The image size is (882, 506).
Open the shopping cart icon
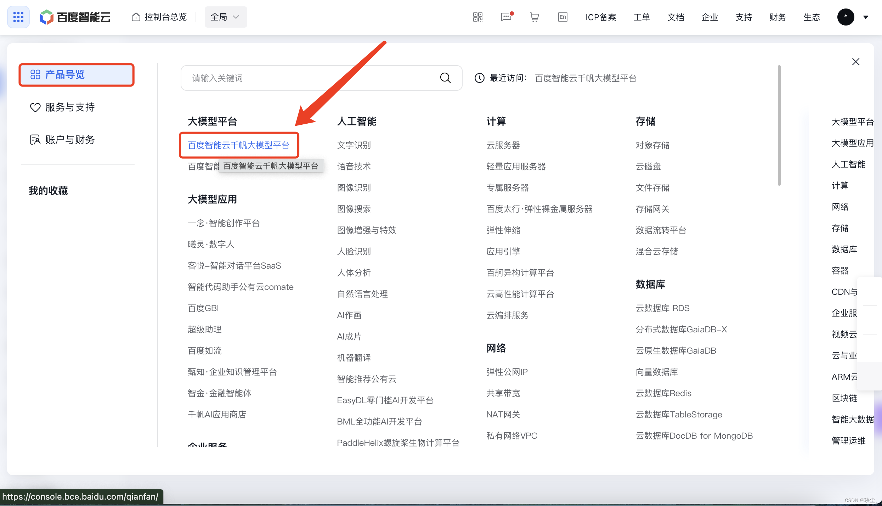[534, 17]
